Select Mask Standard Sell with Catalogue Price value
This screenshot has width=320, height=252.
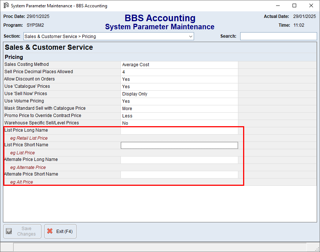click(x=179, y=109)
